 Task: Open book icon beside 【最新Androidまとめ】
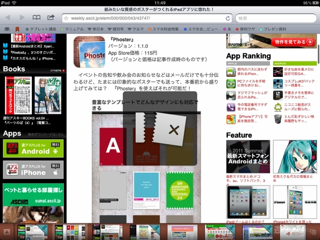click(5, 46)
